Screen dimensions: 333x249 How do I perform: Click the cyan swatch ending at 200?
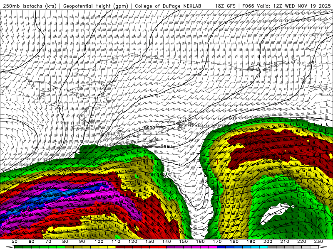tap(263, 247)
